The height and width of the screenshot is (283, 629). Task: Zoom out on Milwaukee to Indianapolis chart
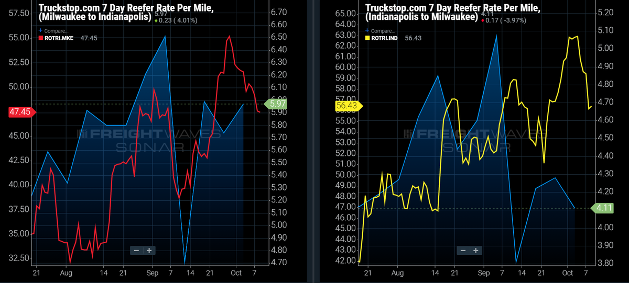coord(136,251)
